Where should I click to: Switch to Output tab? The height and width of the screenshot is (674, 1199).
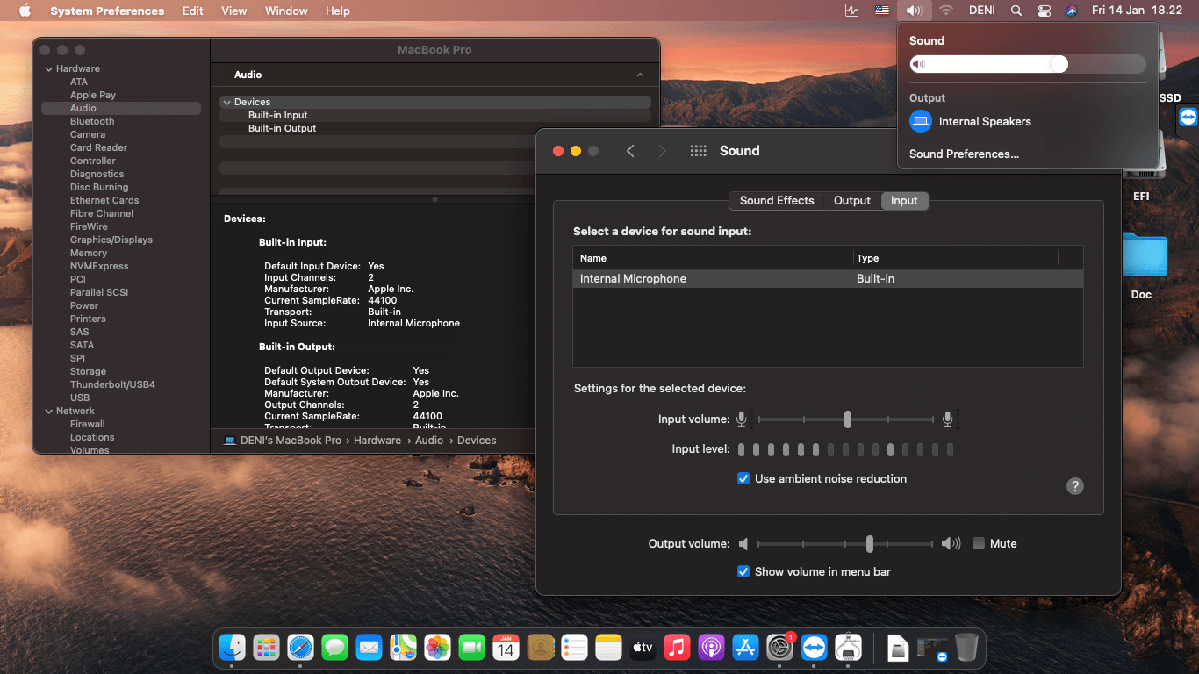pos(852,201)
